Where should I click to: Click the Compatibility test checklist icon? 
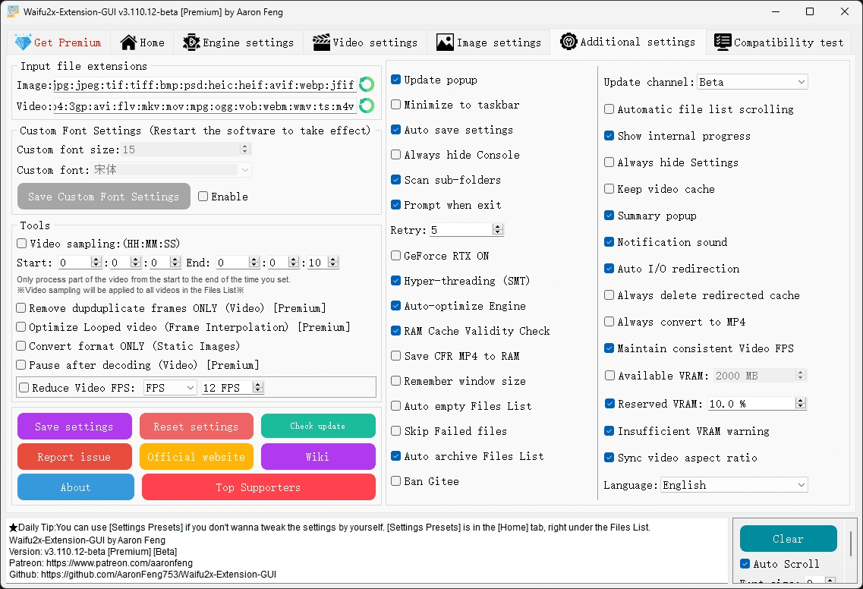point(723,42)
